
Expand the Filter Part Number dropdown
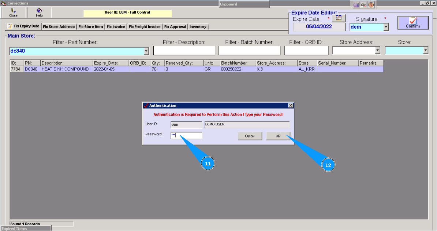click(x=146, y=51)
